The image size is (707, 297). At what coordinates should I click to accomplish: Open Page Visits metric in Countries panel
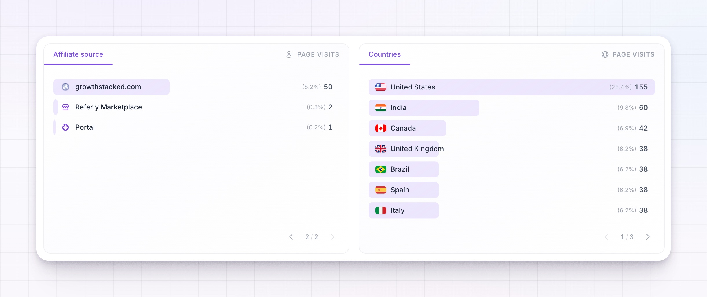[628, 54]
